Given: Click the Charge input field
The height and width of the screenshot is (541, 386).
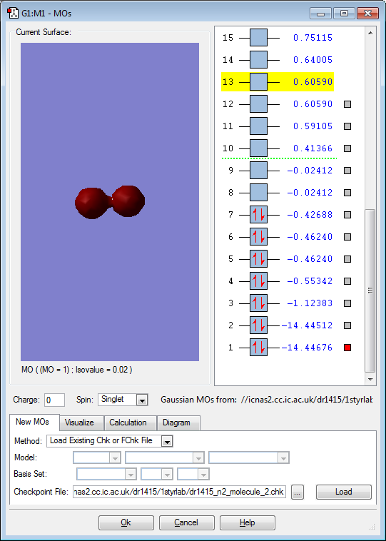Looking at the screenshot, I should tap(54, 400).
